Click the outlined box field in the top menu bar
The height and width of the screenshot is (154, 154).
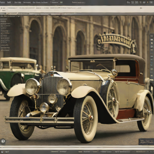click(55, 2)
